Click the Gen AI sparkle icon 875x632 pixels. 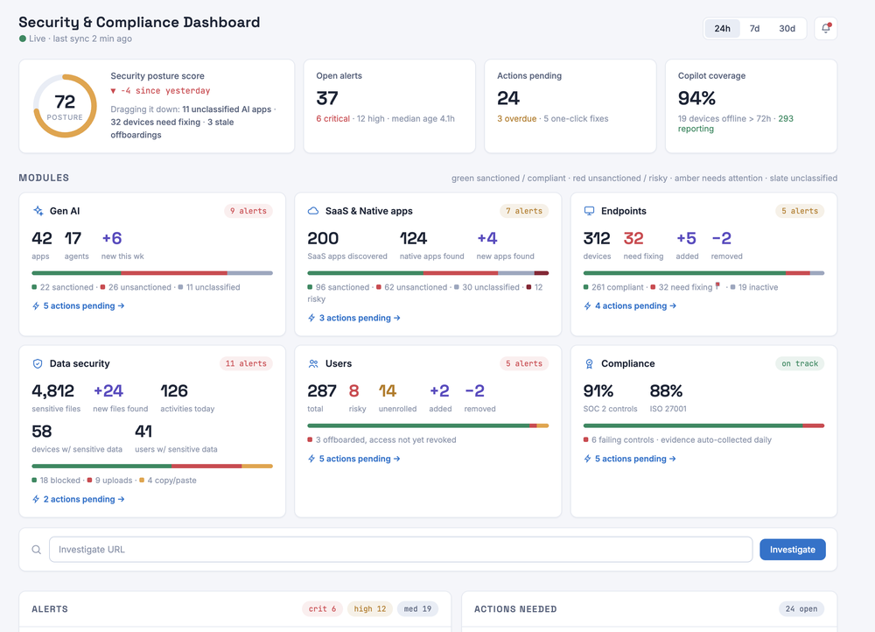coord(38,211)
